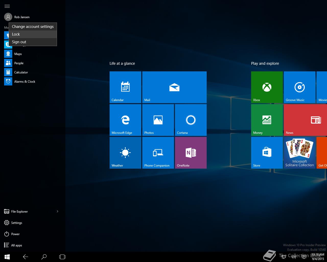Open the News tile
Image resolution: width=327 pixels, height=262 pixels.
click(305, 120)
